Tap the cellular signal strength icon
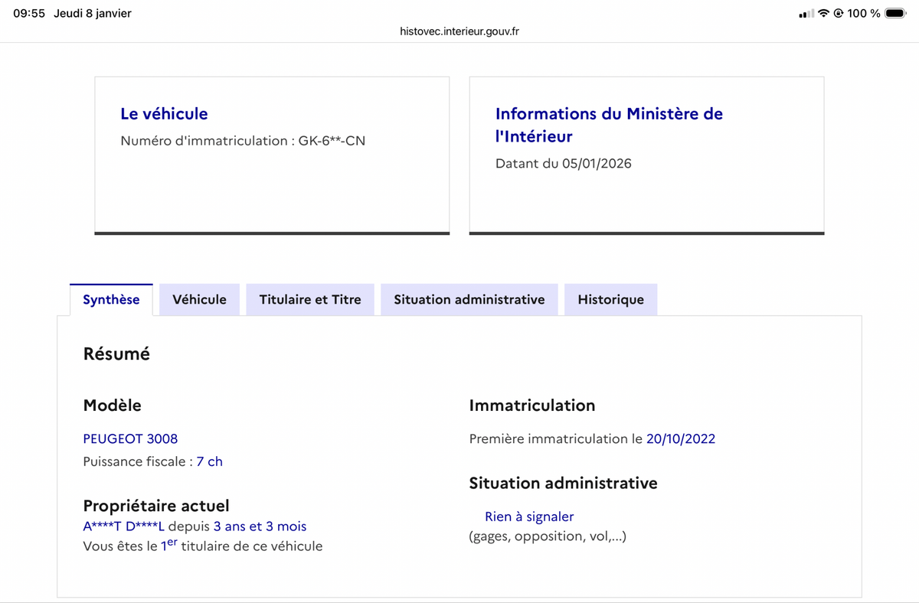The height and width of the screenshot is (603, 919). point(806,14)
